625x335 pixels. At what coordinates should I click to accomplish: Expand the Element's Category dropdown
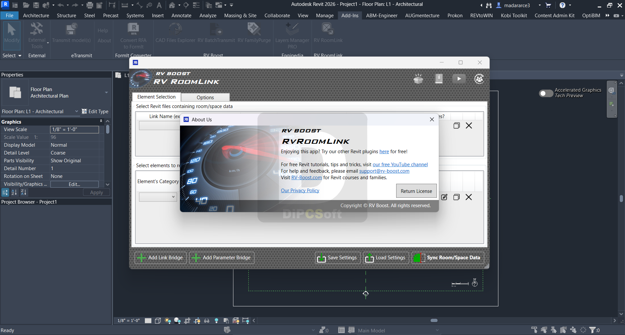click(x=158, y=197)
